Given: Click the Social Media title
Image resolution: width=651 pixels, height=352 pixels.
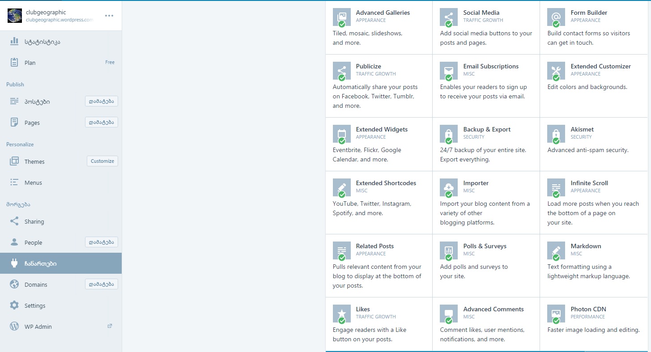Looking at the screenshot, I should [x=481, y=13].
